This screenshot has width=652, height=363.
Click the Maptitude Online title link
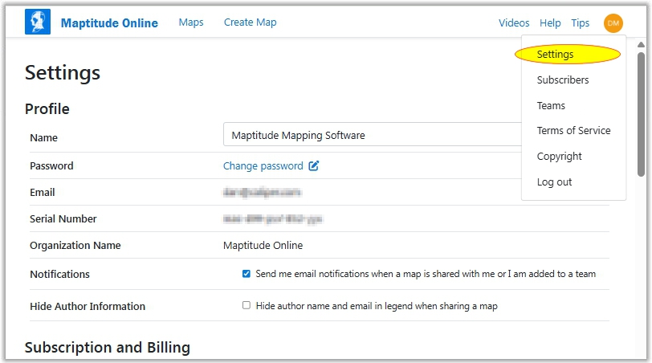click(x=109, y=22)
